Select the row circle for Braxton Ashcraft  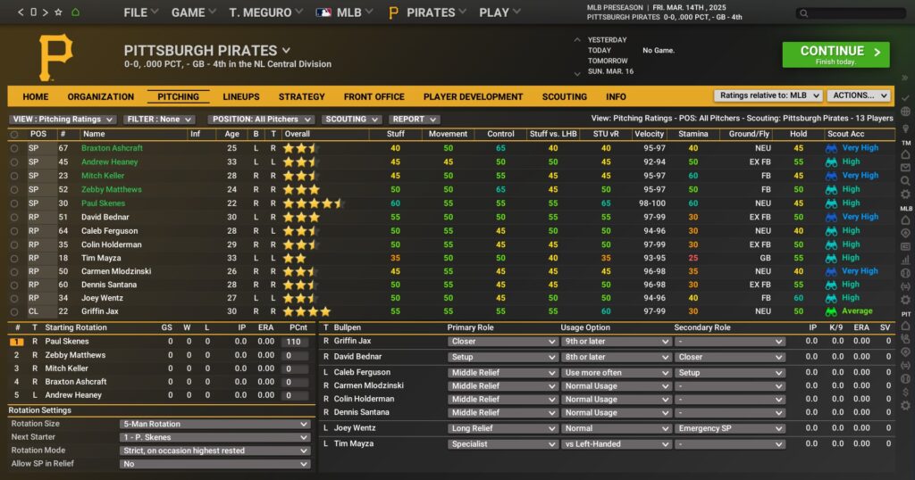[x=14, y=148]
